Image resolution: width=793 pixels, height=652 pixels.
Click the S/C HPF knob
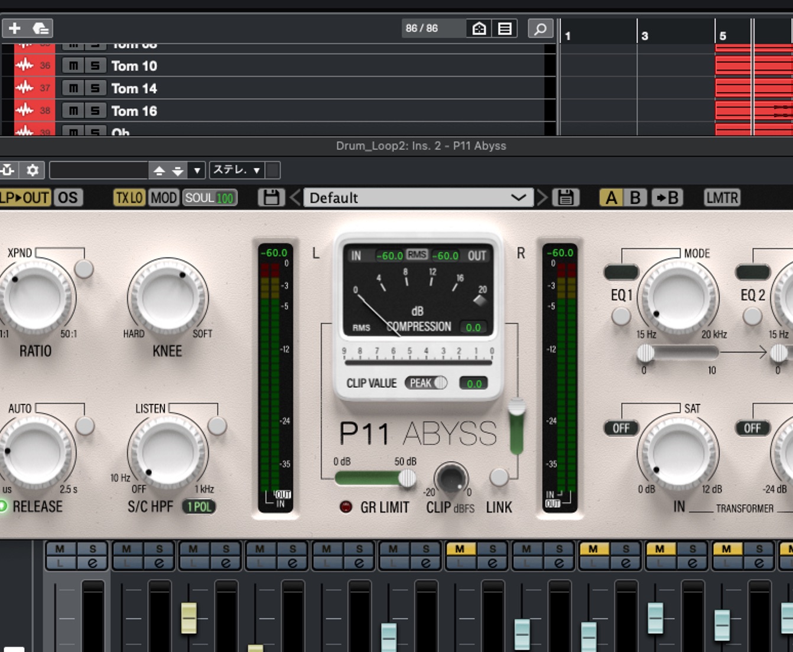[168, 452]
